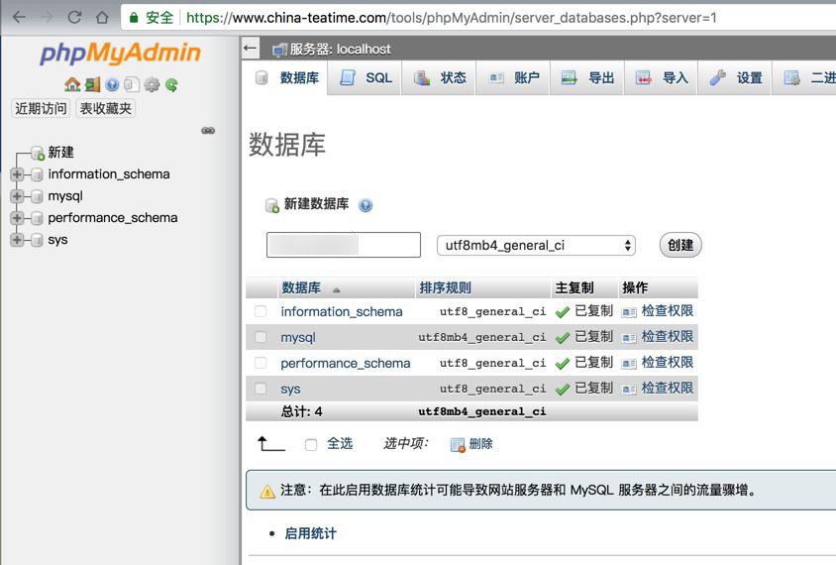Click the green lock security icon
The height and width of the screenshot is (565, 836).
click(134, 18)
